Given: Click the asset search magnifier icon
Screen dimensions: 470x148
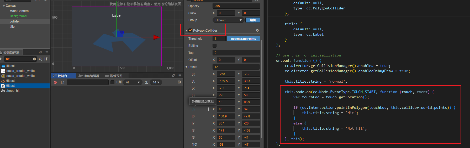Looking at the screenshot, I should (x=40, y=59).
